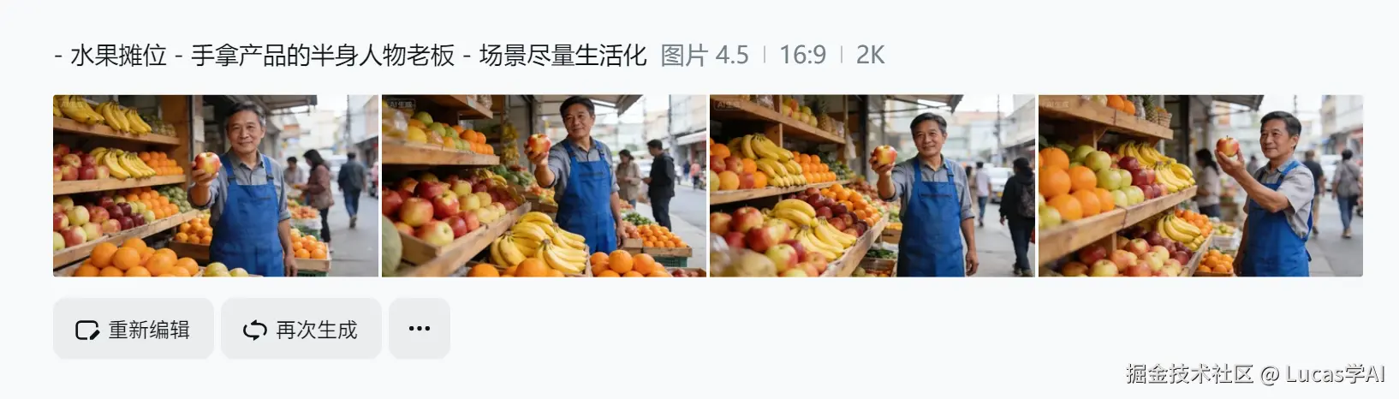Click the pencil icon on 重新编辑
The image size is (1399, 399).
[87, 330]
